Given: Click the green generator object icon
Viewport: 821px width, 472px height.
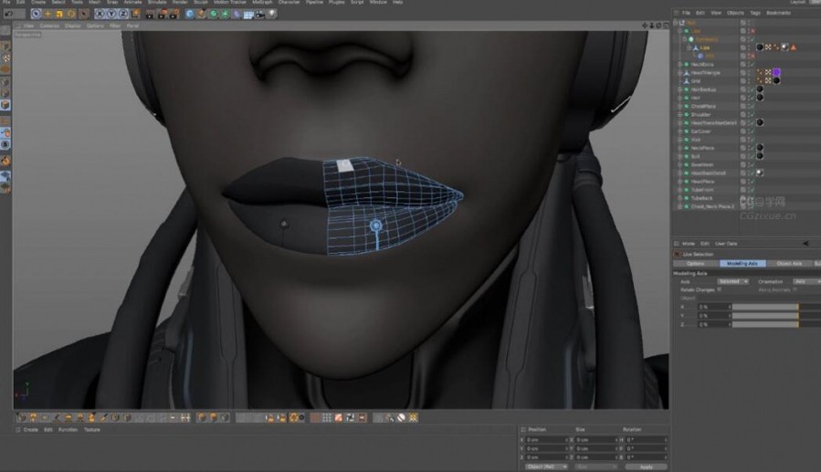Looking at the screenshot, I should pos(214,14).
